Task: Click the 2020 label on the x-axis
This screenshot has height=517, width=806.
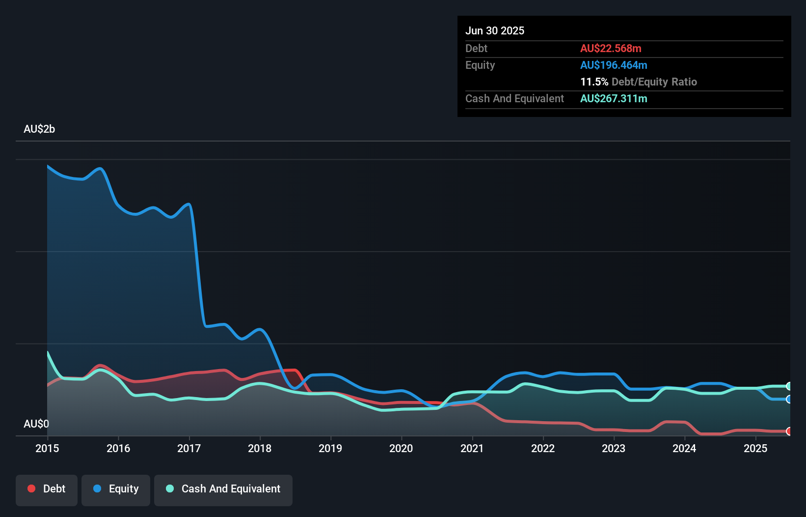Action: coord(401,448)
